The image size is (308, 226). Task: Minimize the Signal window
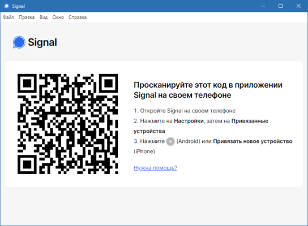point(263,6)
